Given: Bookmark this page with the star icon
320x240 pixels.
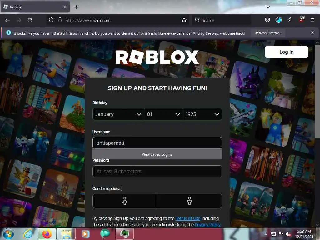Looking at the screenshot, I should click(x=184, y=20).
